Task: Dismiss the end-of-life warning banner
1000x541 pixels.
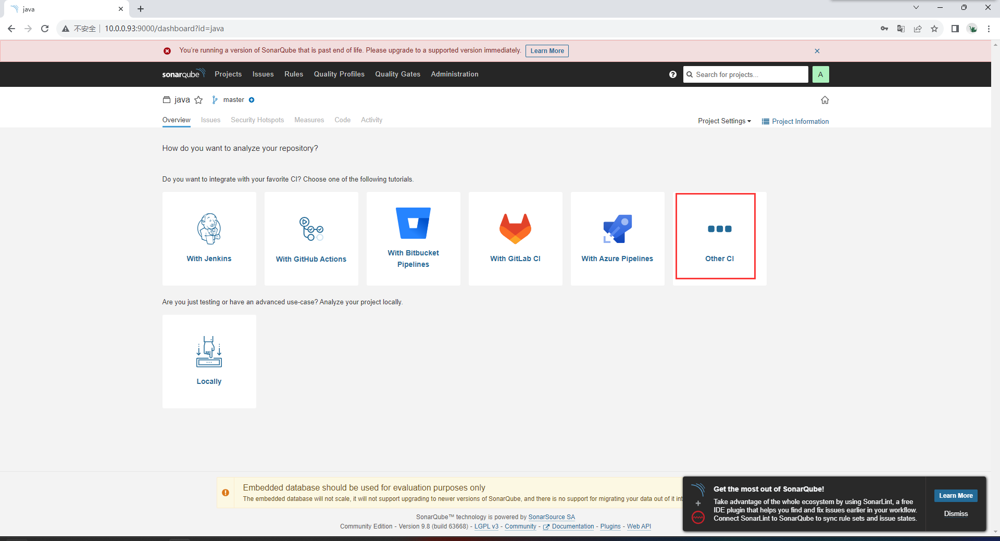Action: pyautogui.click(x=817, y=51)
